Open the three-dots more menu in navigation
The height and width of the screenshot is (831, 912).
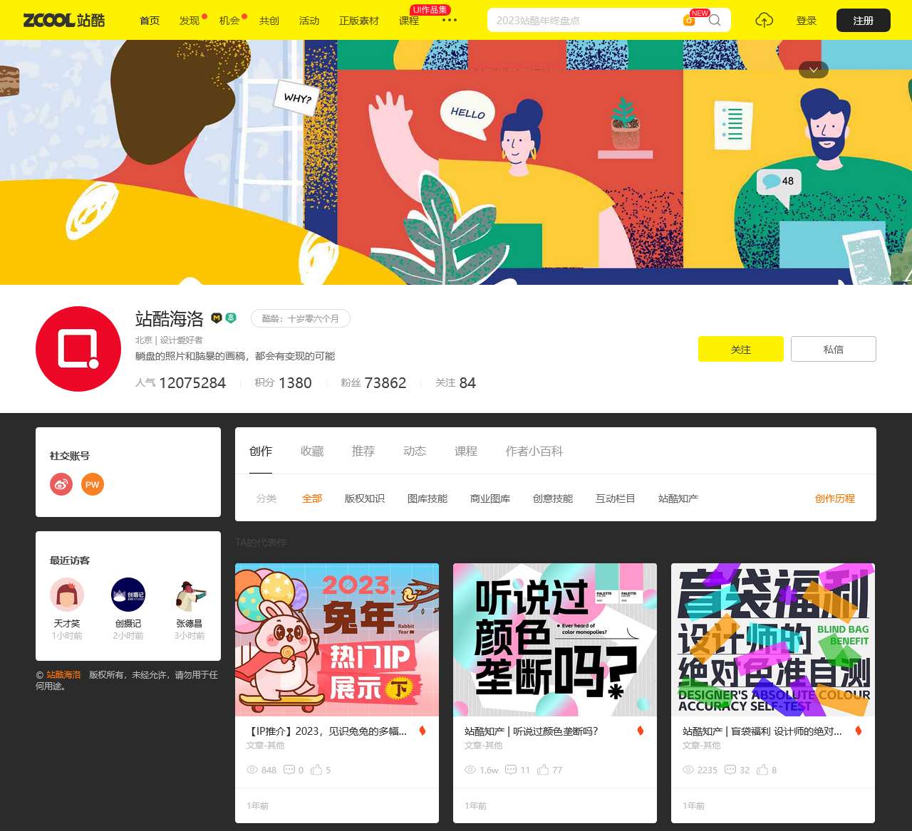pos(450,20)
